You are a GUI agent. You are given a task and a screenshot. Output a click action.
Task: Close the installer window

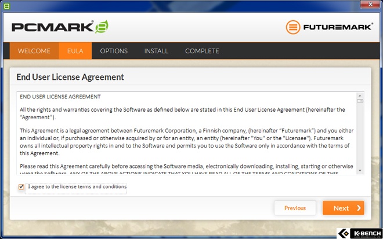point(370,4)
